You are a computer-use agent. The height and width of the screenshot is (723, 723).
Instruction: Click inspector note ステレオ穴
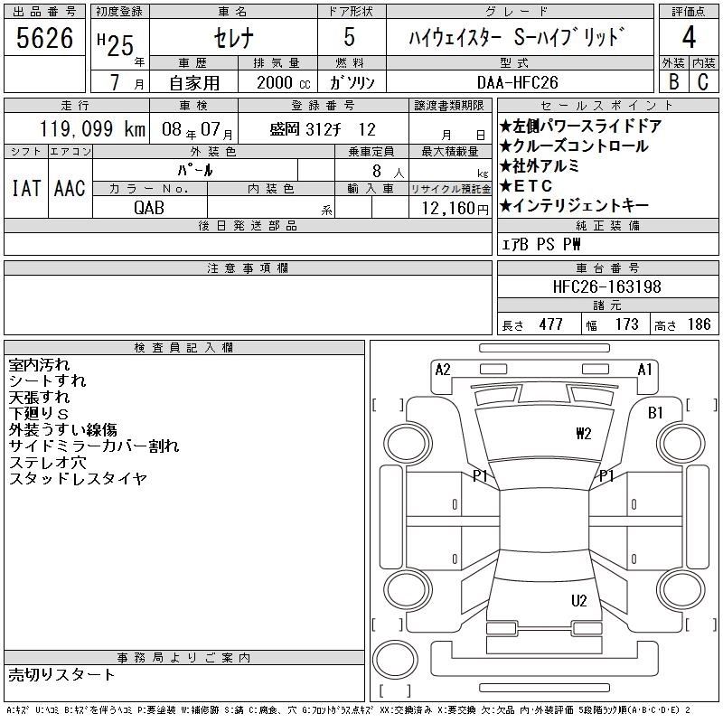coord(48,462)
